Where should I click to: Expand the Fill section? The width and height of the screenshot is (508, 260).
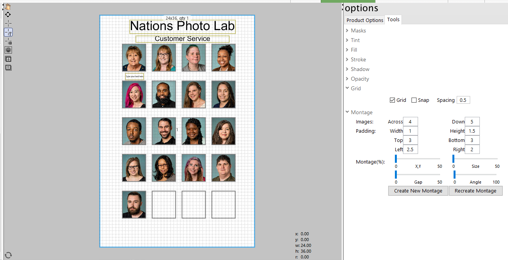[351, 50]
